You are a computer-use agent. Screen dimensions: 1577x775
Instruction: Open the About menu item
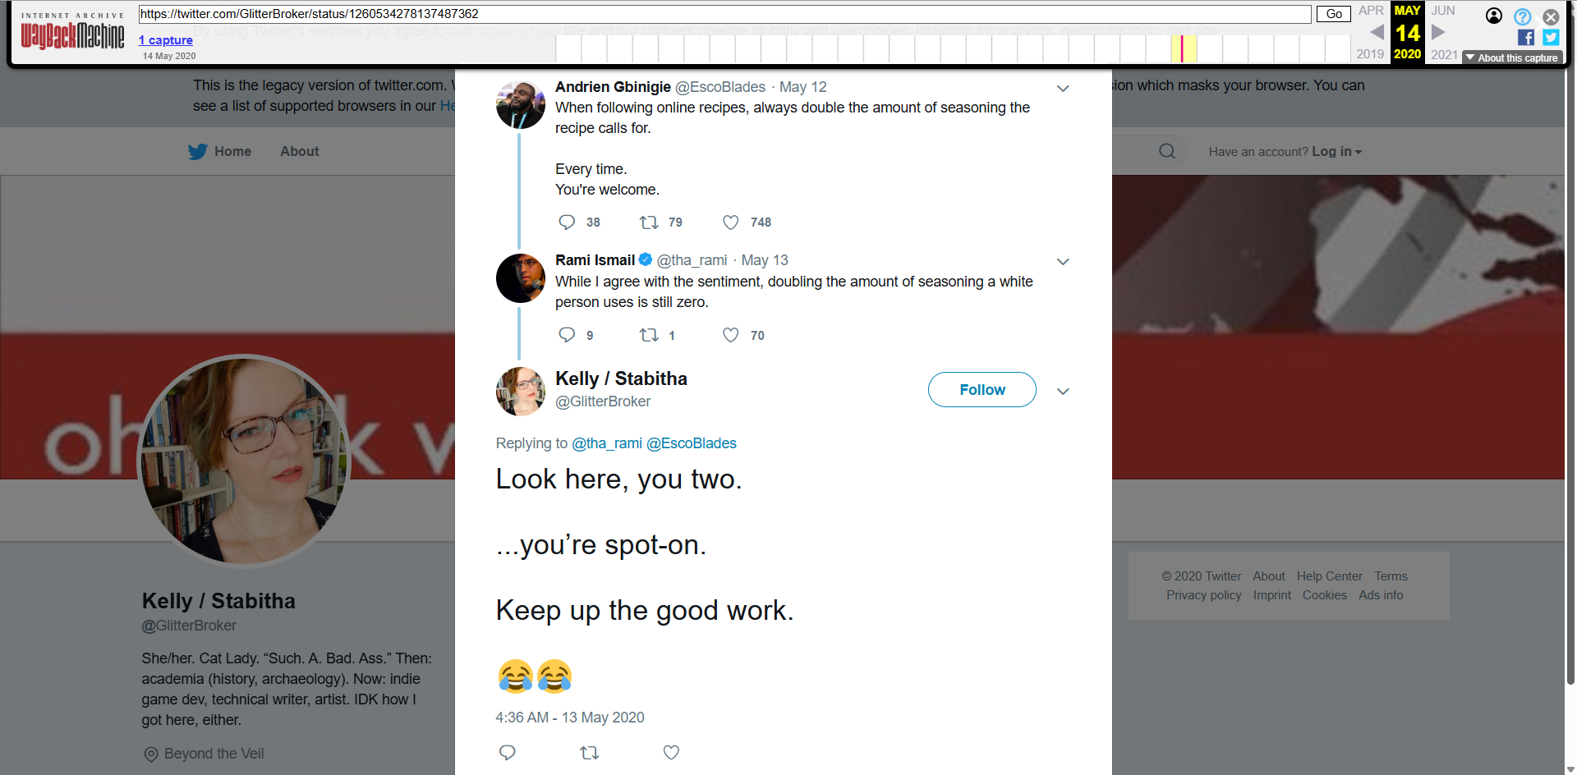(299, 151)
